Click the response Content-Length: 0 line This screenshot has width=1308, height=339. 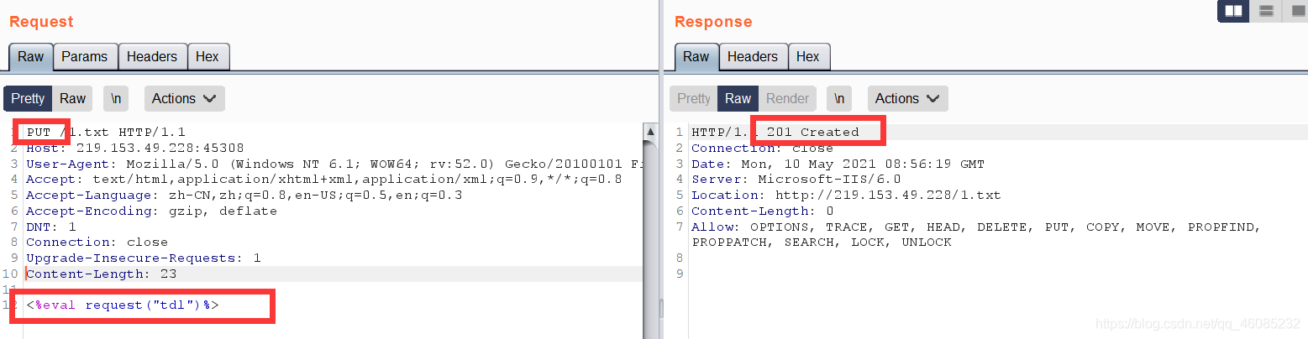coord(763,211)
